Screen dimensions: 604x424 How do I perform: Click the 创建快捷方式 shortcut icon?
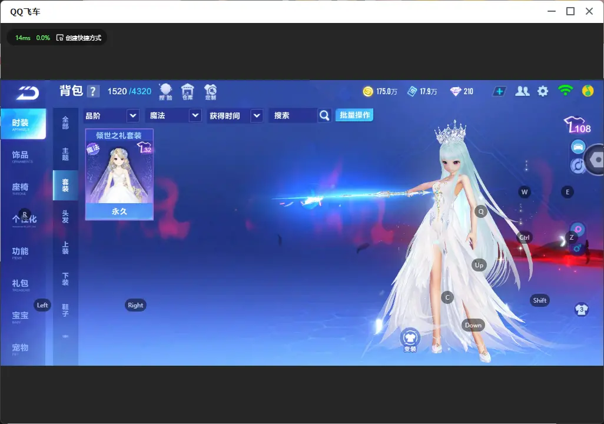tap(59, 38)
